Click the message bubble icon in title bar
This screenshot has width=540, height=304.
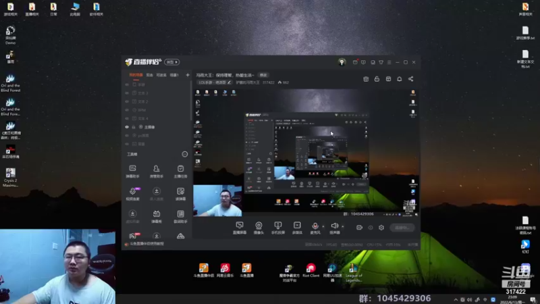(x=363, y=62)
